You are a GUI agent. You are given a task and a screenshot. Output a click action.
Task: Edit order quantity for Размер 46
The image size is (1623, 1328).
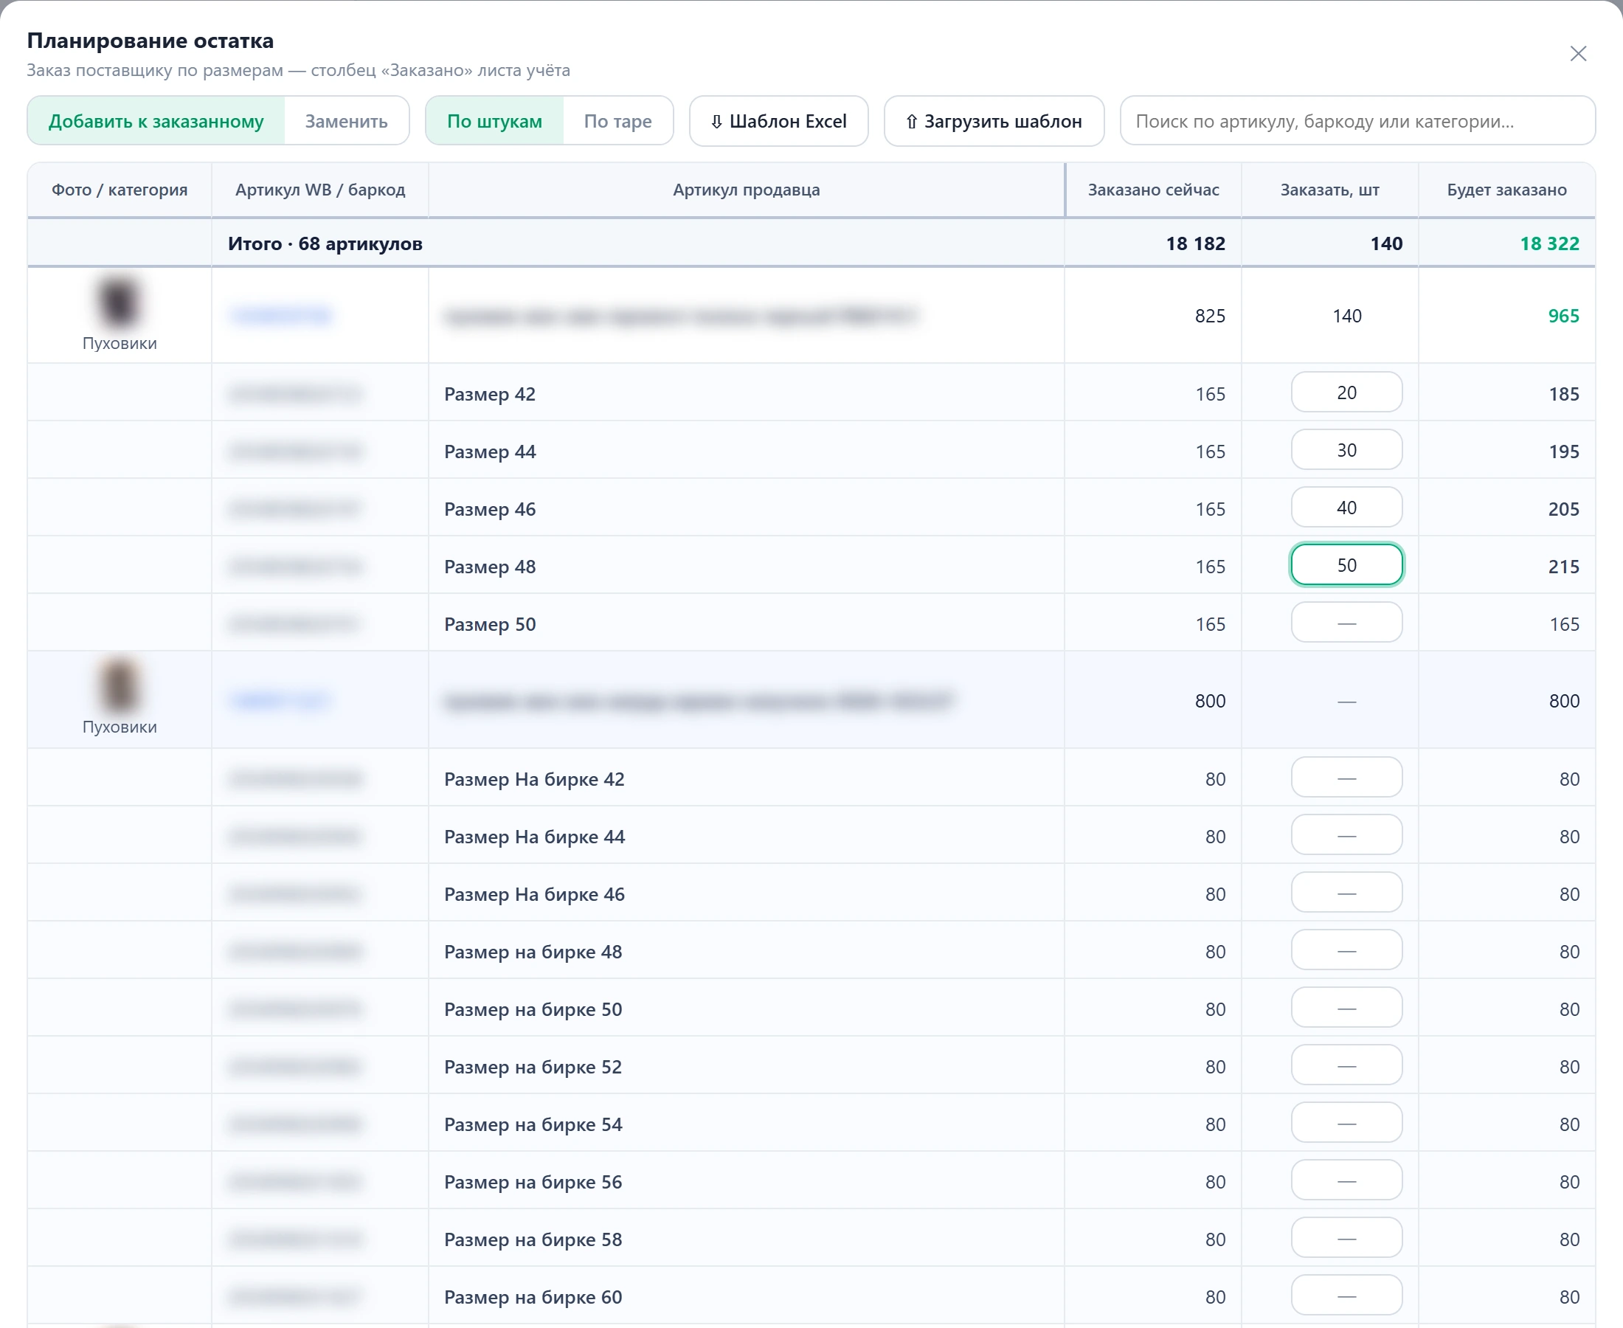coord(1346,507)
